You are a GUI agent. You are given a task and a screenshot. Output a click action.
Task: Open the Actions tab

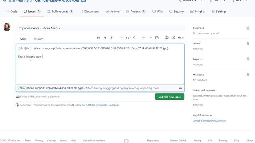click(x=112, y=12)
